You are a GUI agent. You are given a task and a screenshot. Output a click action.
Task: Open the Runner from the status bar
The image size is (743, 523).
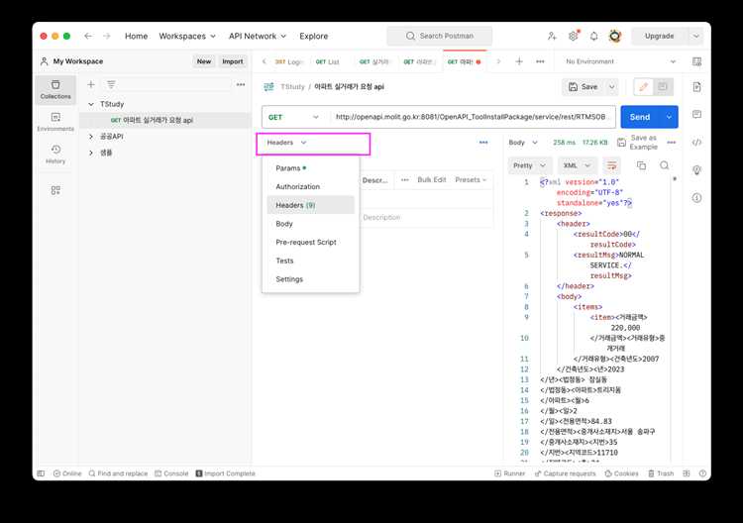click(510, 473)
